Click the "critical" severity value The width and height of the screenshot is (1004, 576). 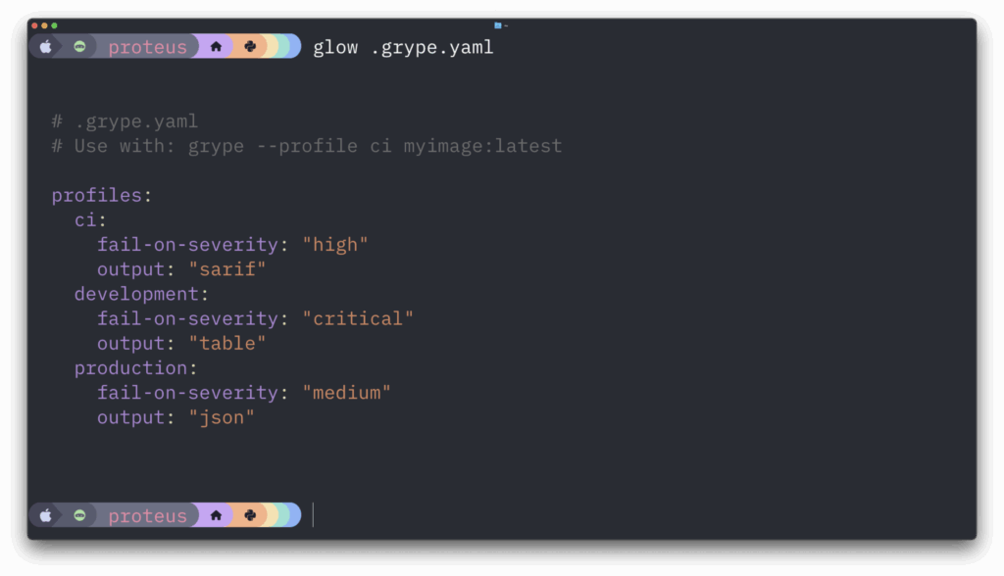[358, 318]
